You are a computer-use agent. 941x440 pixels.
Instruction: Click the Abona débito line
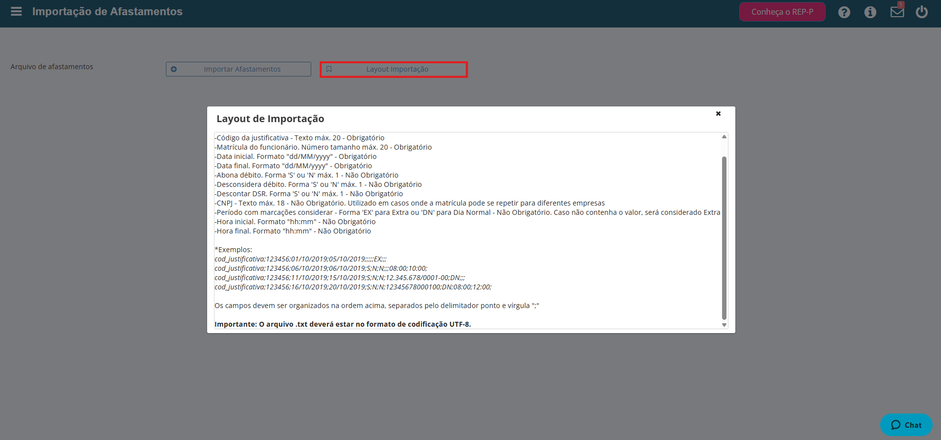(x=306, y=175)
